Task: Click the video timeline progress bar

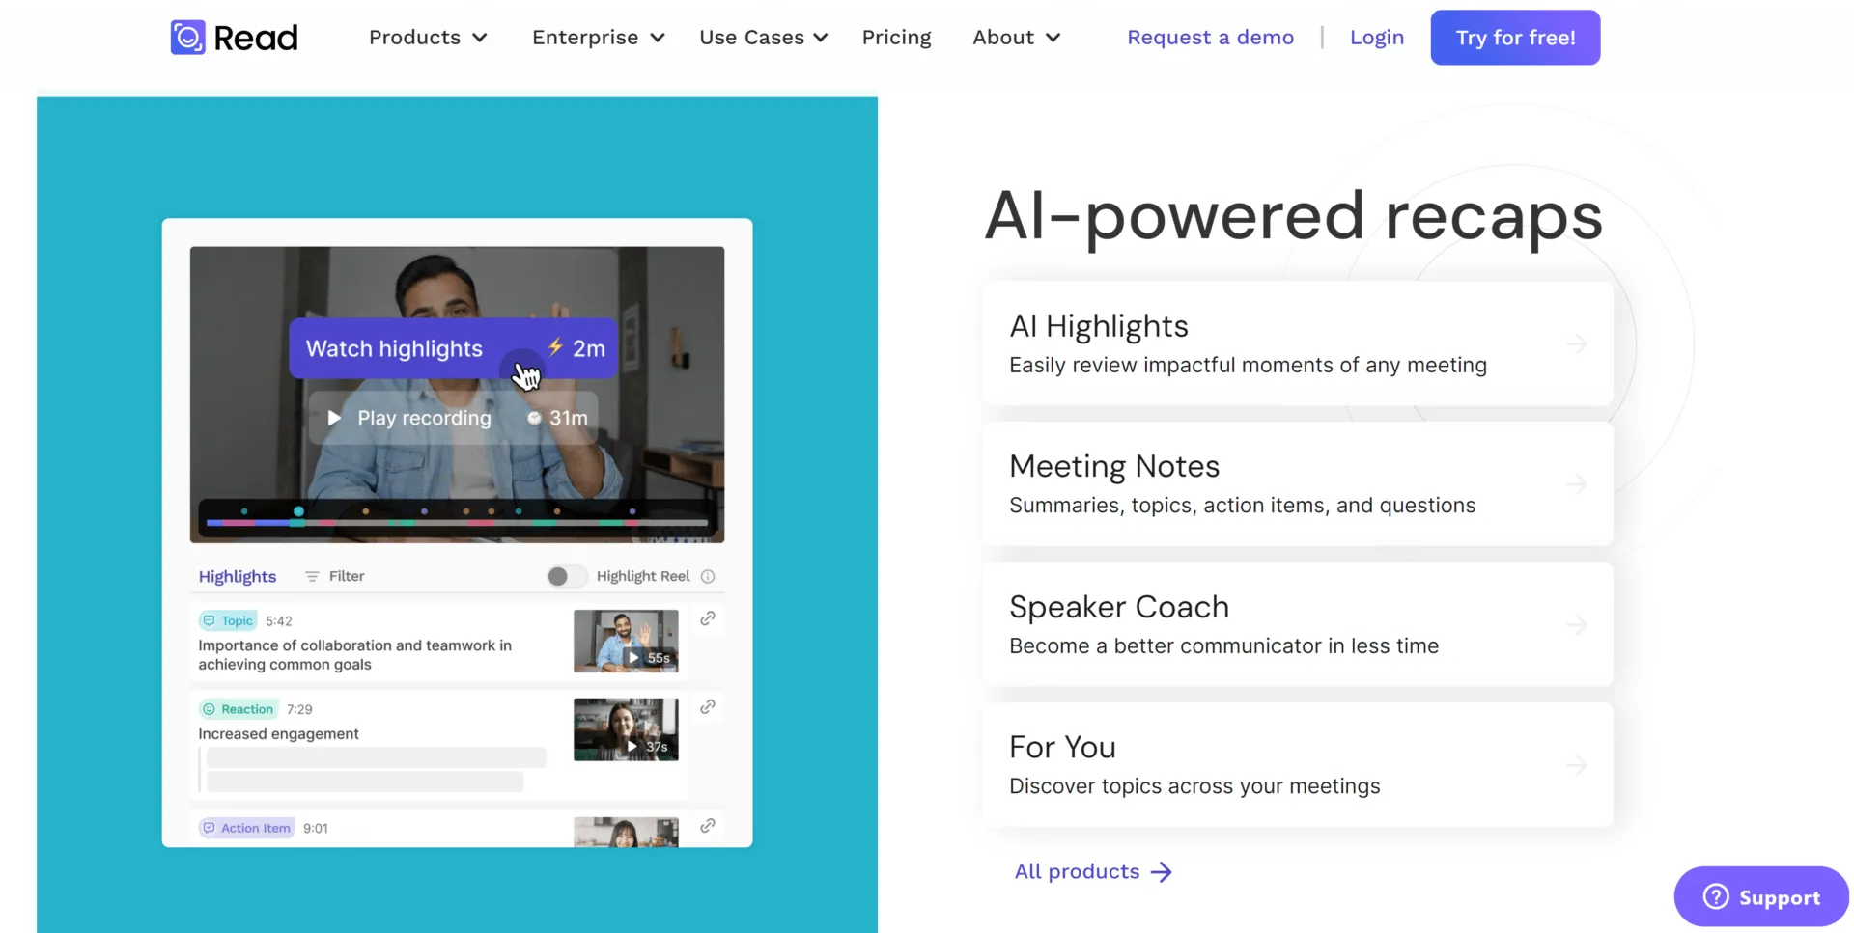Action: [x=457, y=523]
